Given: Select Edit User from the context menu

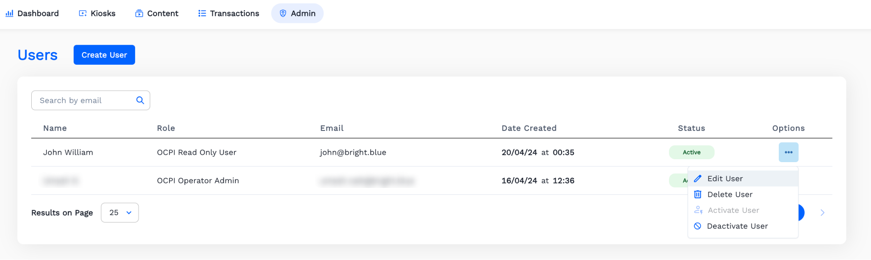Looking at the screenshot, I should (725, 179).
